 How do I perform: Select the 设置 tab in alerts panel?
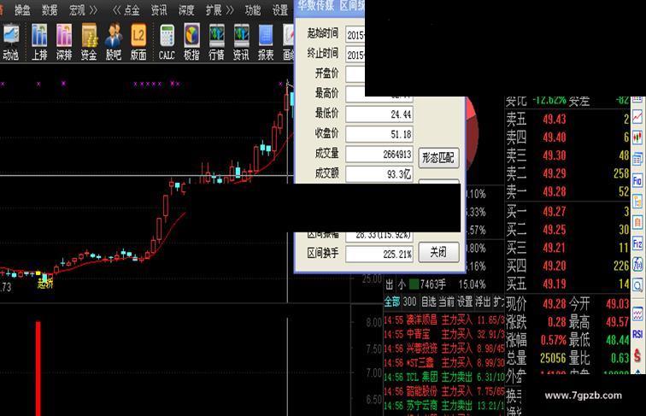pyautogui.click(x=465, y=302)
